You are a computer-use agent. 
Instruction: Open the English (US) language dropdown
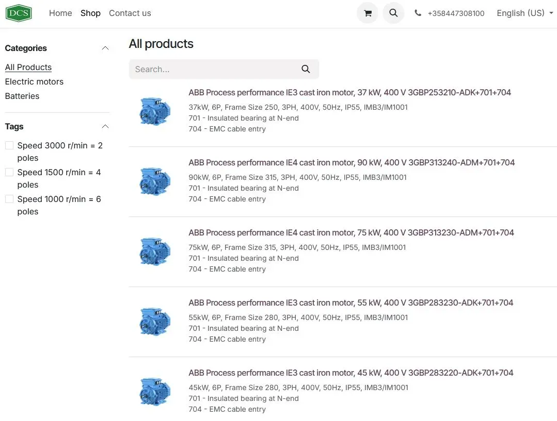[524, 13]
